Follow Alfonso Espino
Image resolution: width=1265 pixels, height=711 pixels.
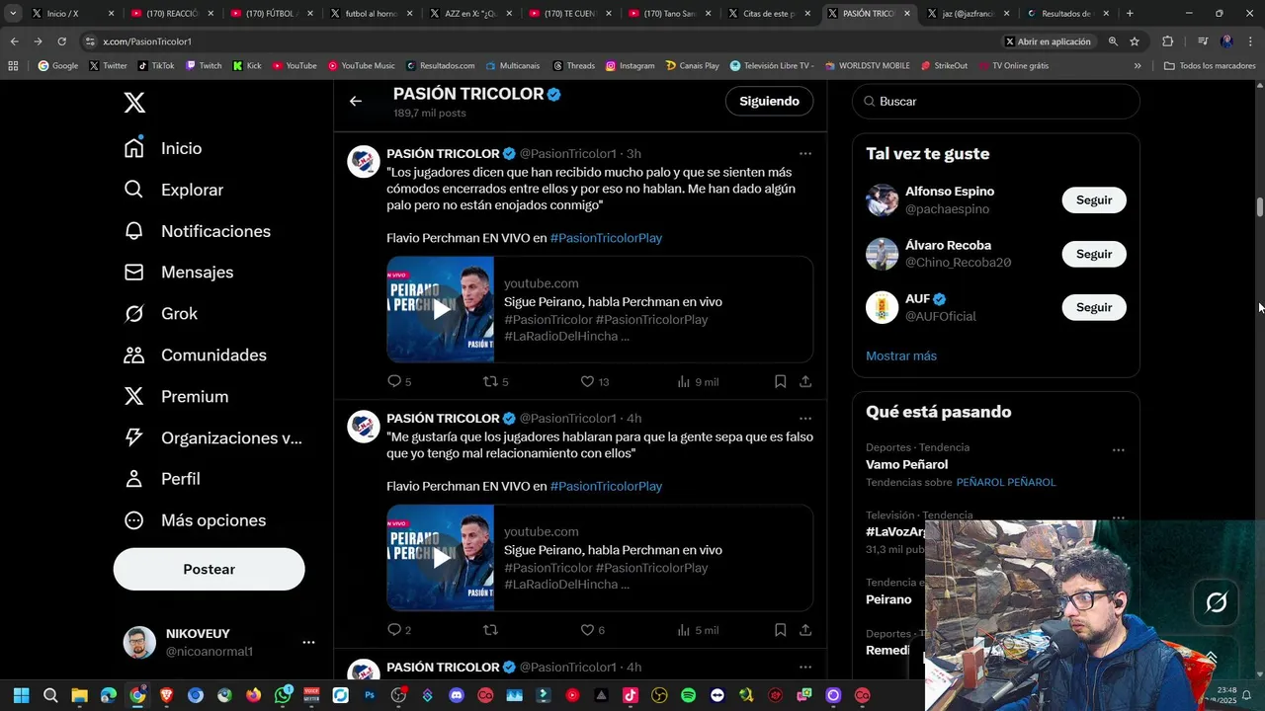tap(1094, 199)
